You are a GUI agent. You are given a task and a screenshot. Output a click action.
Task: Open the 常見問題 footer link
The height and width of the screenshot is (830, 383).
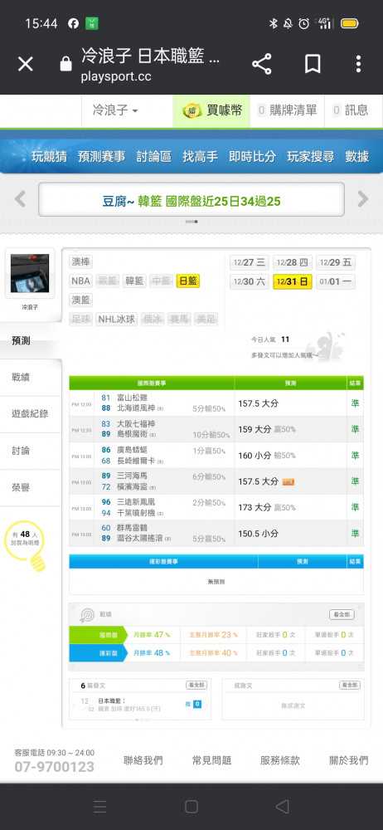point(211,760)
